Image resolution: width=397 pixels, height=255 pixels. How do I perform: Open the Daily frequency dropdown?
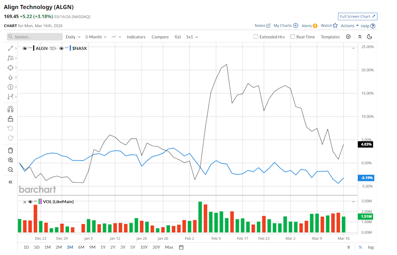tap(73, 37)
